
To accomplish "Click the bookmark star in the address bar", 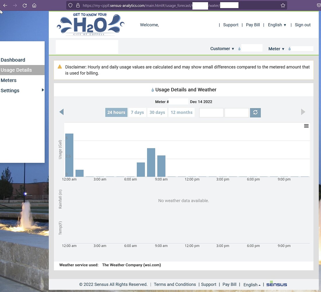I will pos(282,5).
